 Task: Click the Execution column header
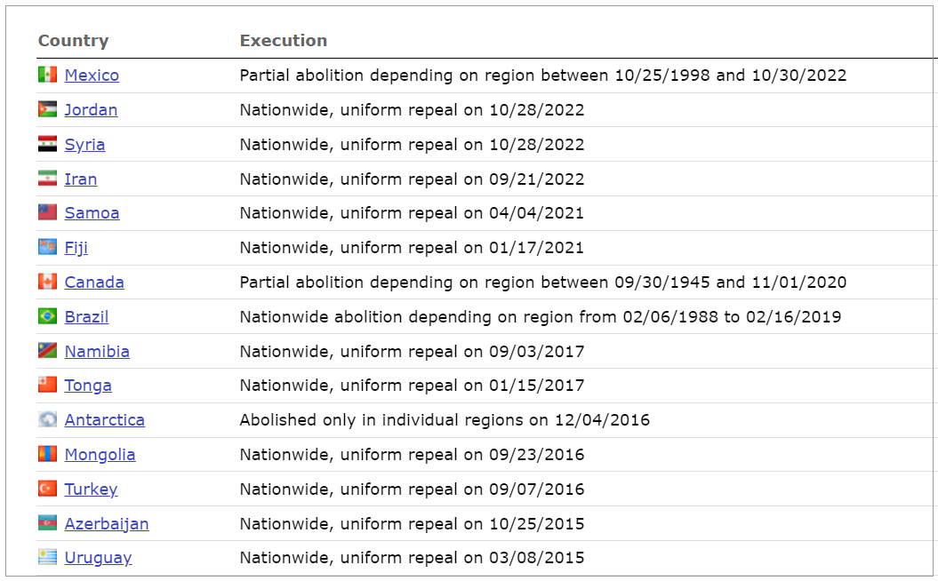tap(284, 41)
